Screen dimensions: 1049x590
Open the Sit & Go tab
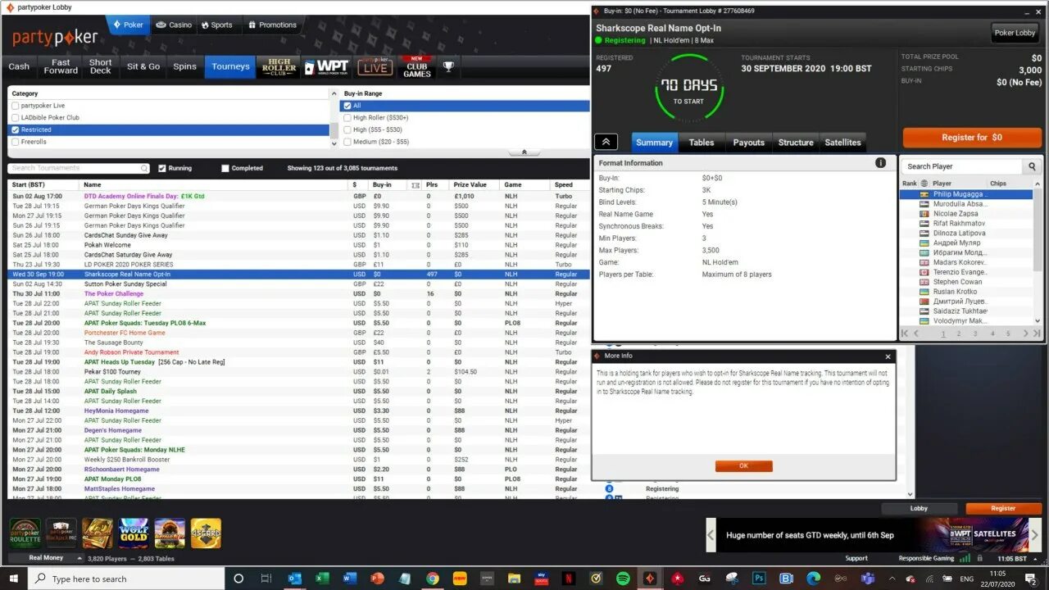tap(143, 67)
